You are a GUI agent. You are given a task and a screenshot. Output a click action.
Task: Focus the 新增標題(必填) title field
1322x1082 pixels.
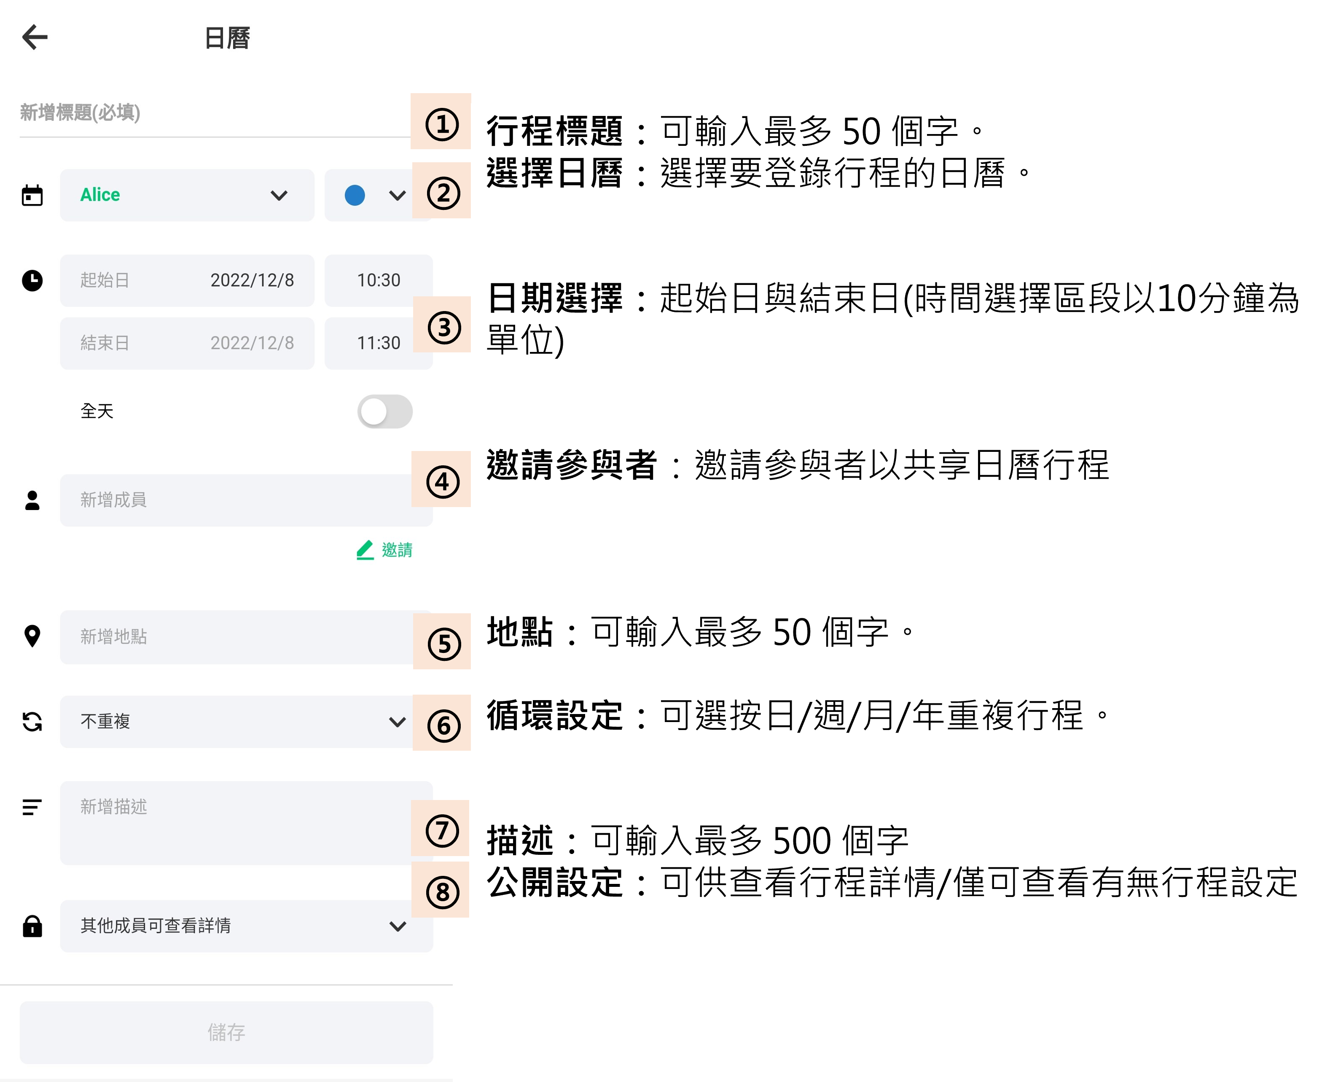pyautogui.click(x=215, y=113)
